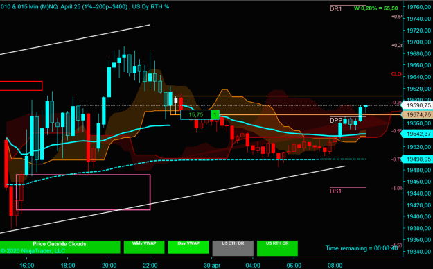Image resolution: width=433 pixels, height=269 pixels.
Task: Click the 'Price Outside Clouds' green indicator
Action: [60, 247]
